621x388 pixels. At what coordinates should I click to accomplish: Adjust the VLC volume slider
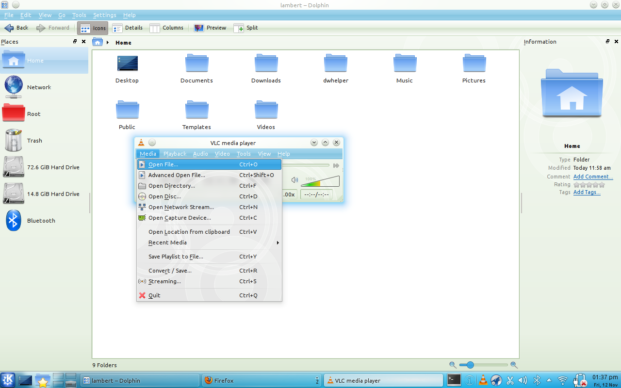[x=320, y=181]
